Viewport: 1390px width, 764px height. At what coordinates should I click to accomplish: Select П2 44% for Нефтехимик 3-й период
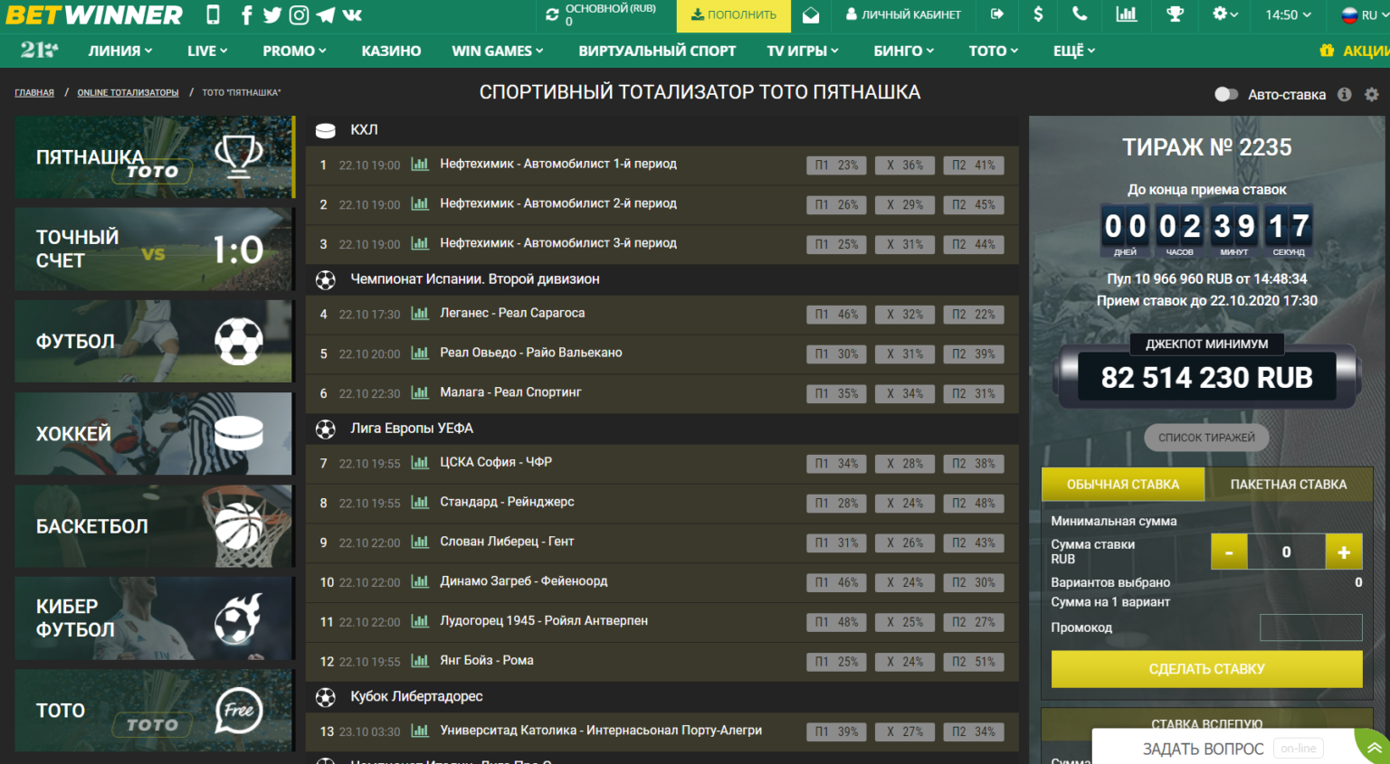pos(974,245)
